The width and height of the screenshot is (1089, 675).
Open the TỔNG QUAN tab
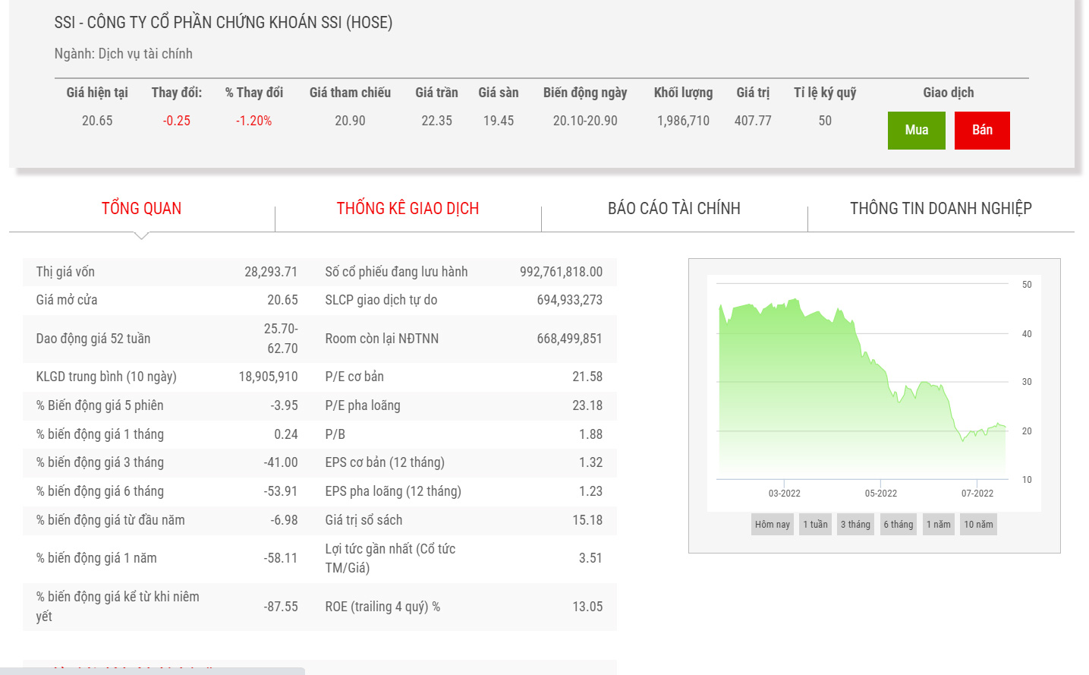pos(141,209)
